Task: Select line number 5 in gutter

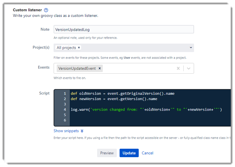Action: click(x=65, y=115)
